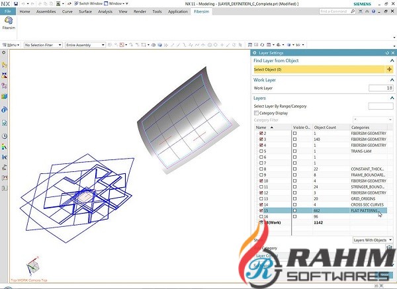
Task: Open the File menu
Action: (7, 11)
